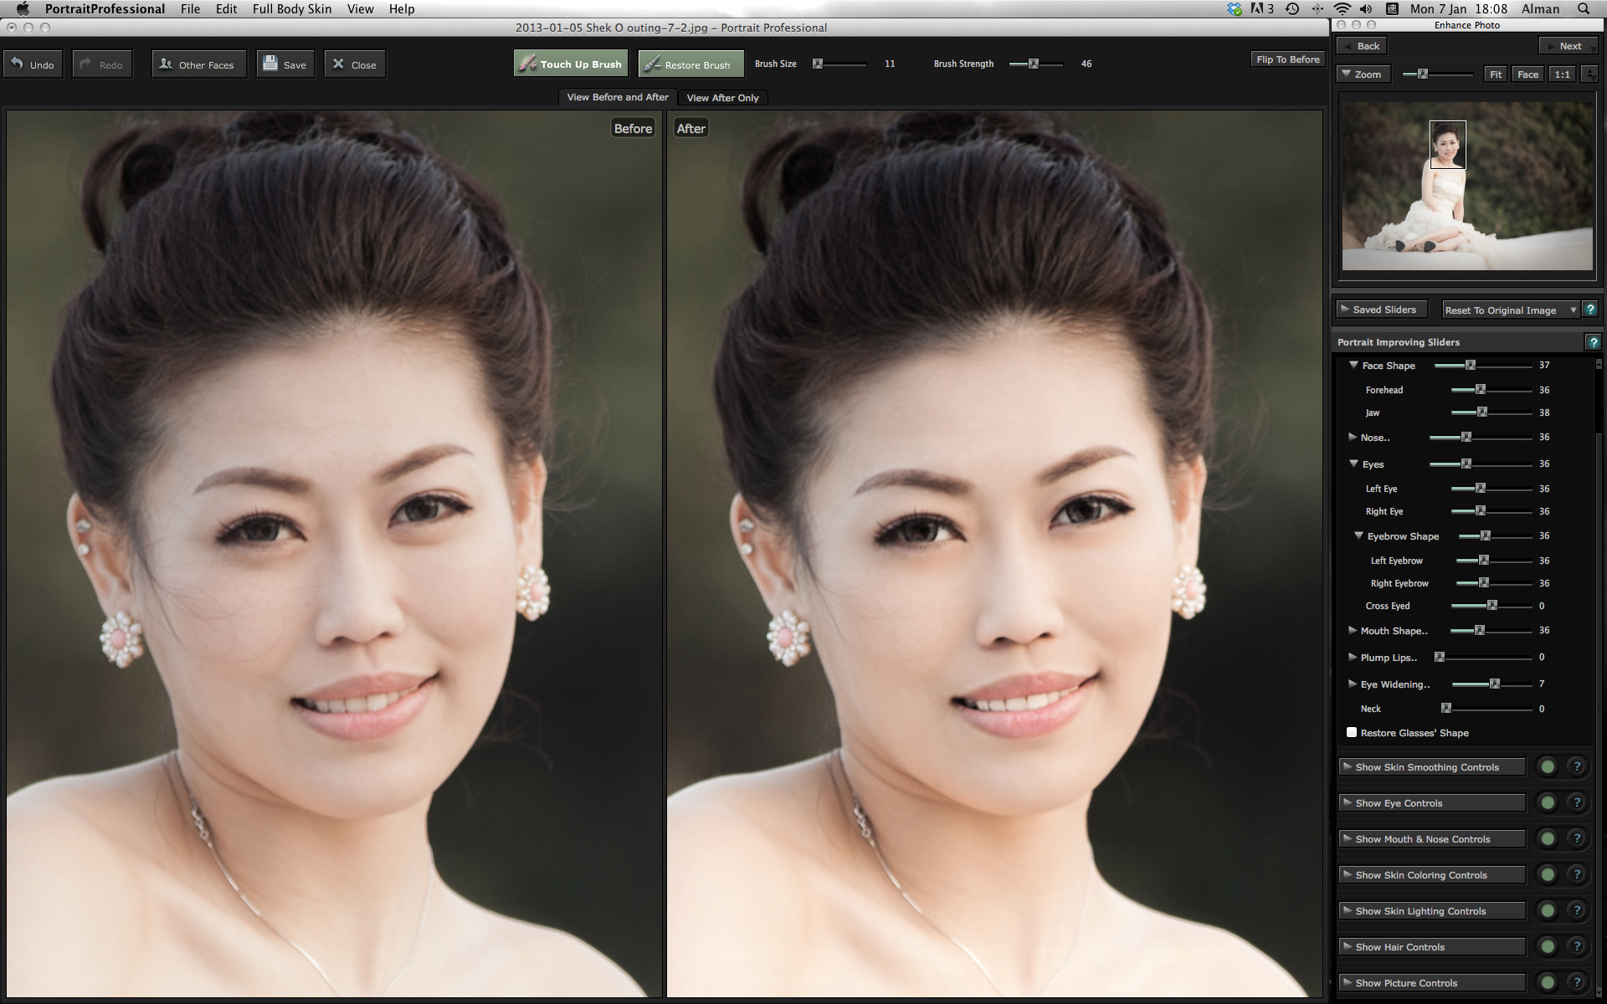
Task: Toggle Picture Controls effect on/off
Action: [1548, 982]
